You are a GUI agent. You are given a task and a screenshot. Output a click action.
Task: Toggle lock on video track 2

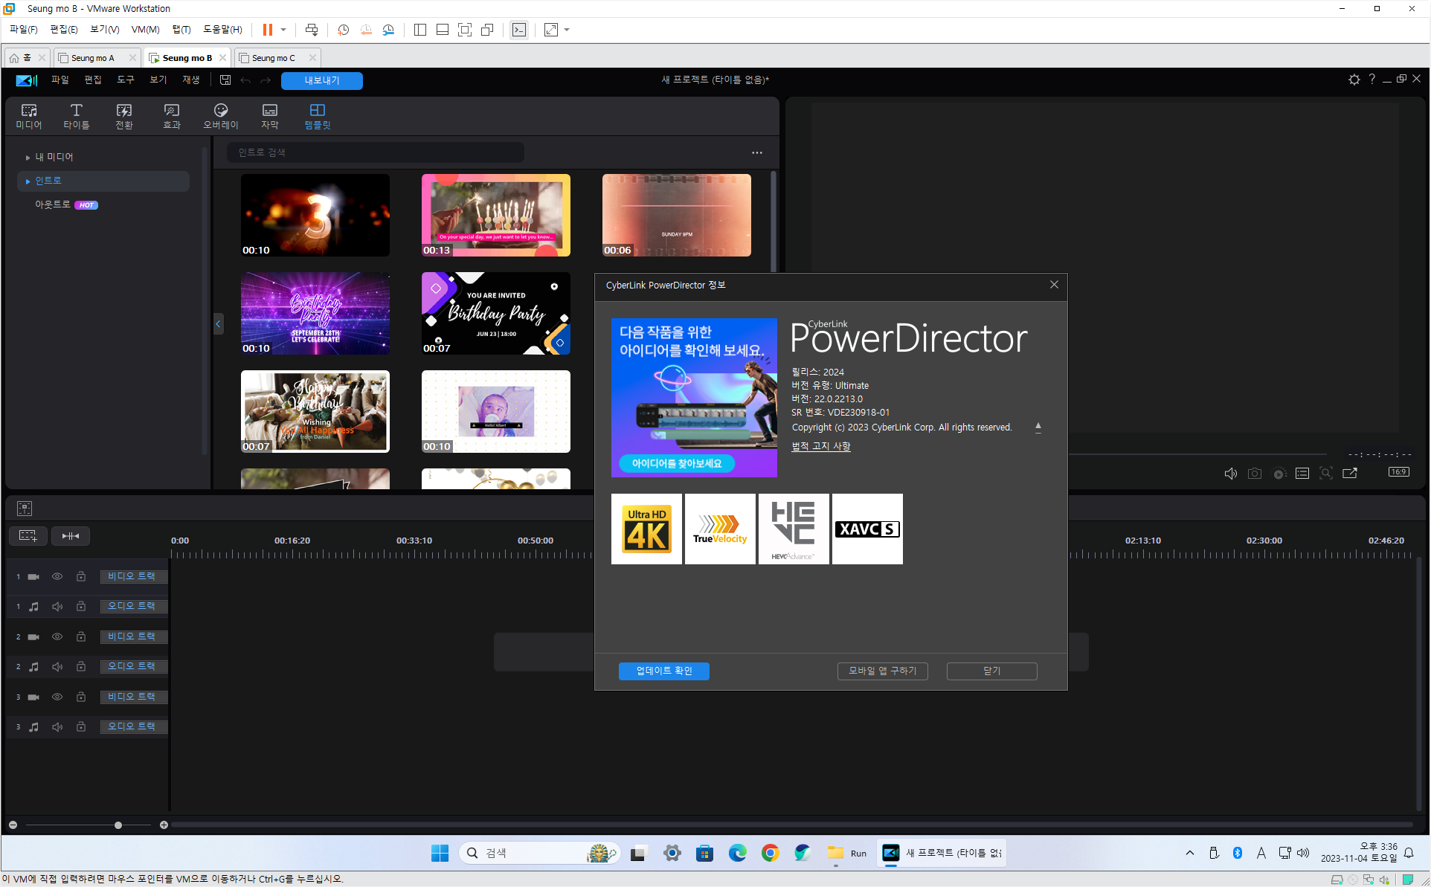pyautogui.click(x=81, y=637)
